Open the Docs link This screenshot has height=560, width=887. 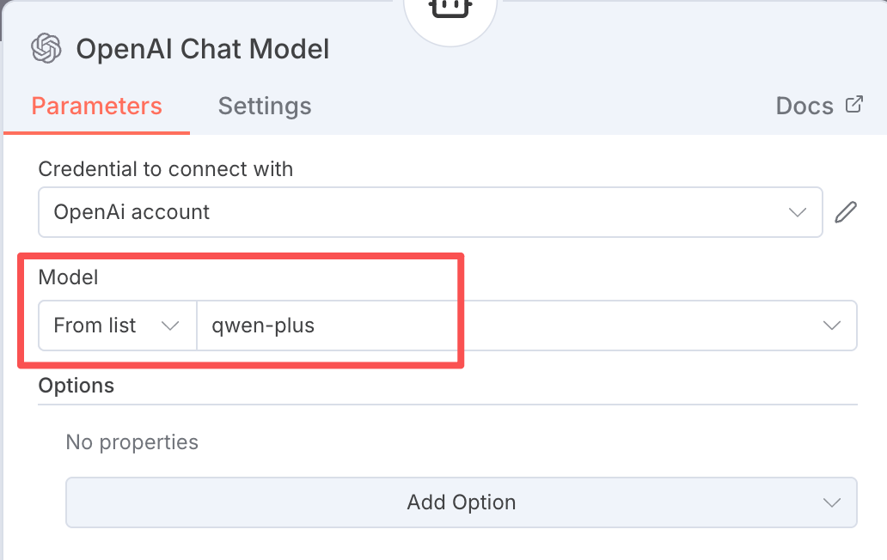tap(804, 107)
